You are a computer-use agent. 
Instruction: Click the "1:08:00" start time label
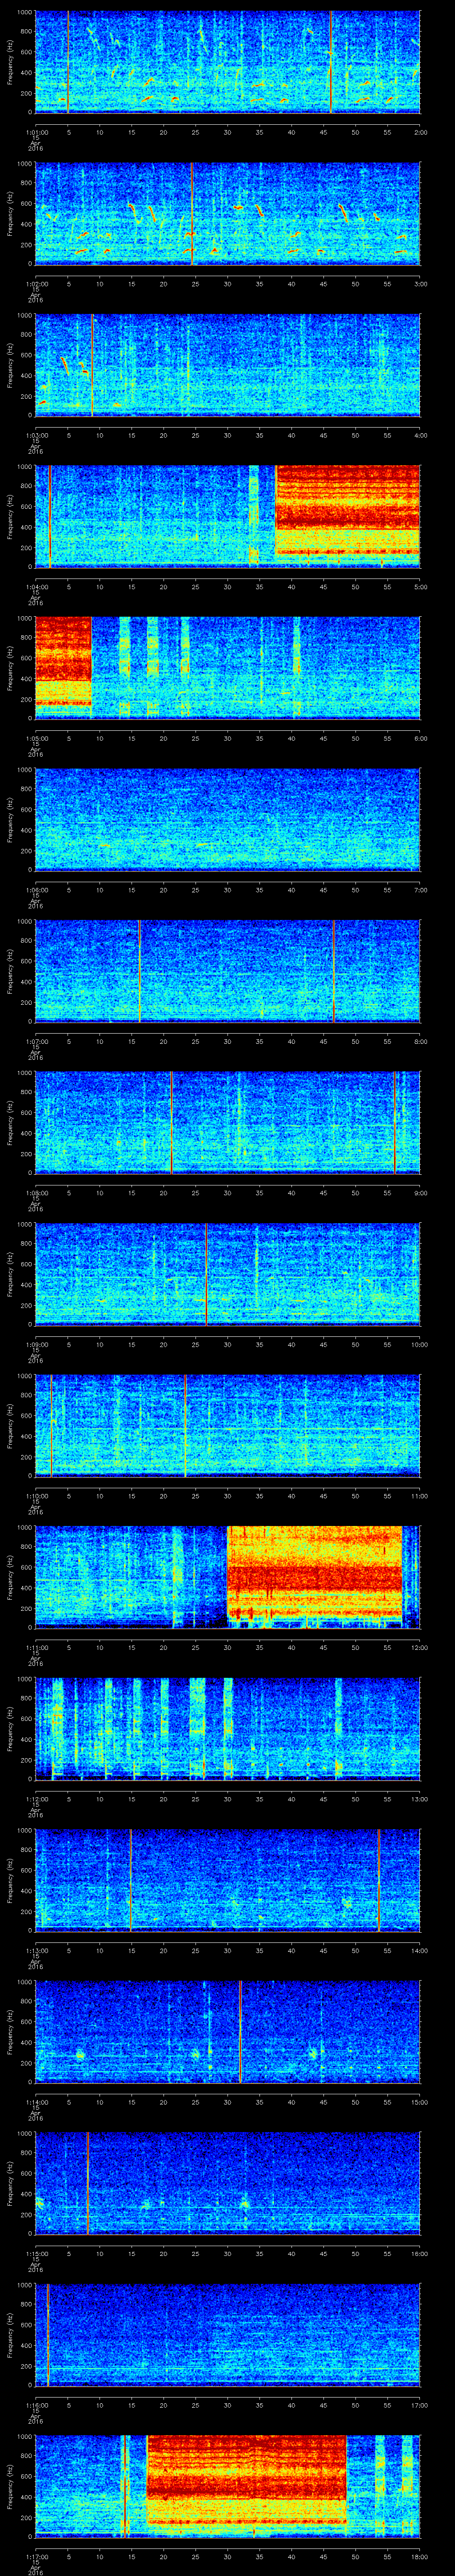pyautogui.click(x=36, y=1193)
